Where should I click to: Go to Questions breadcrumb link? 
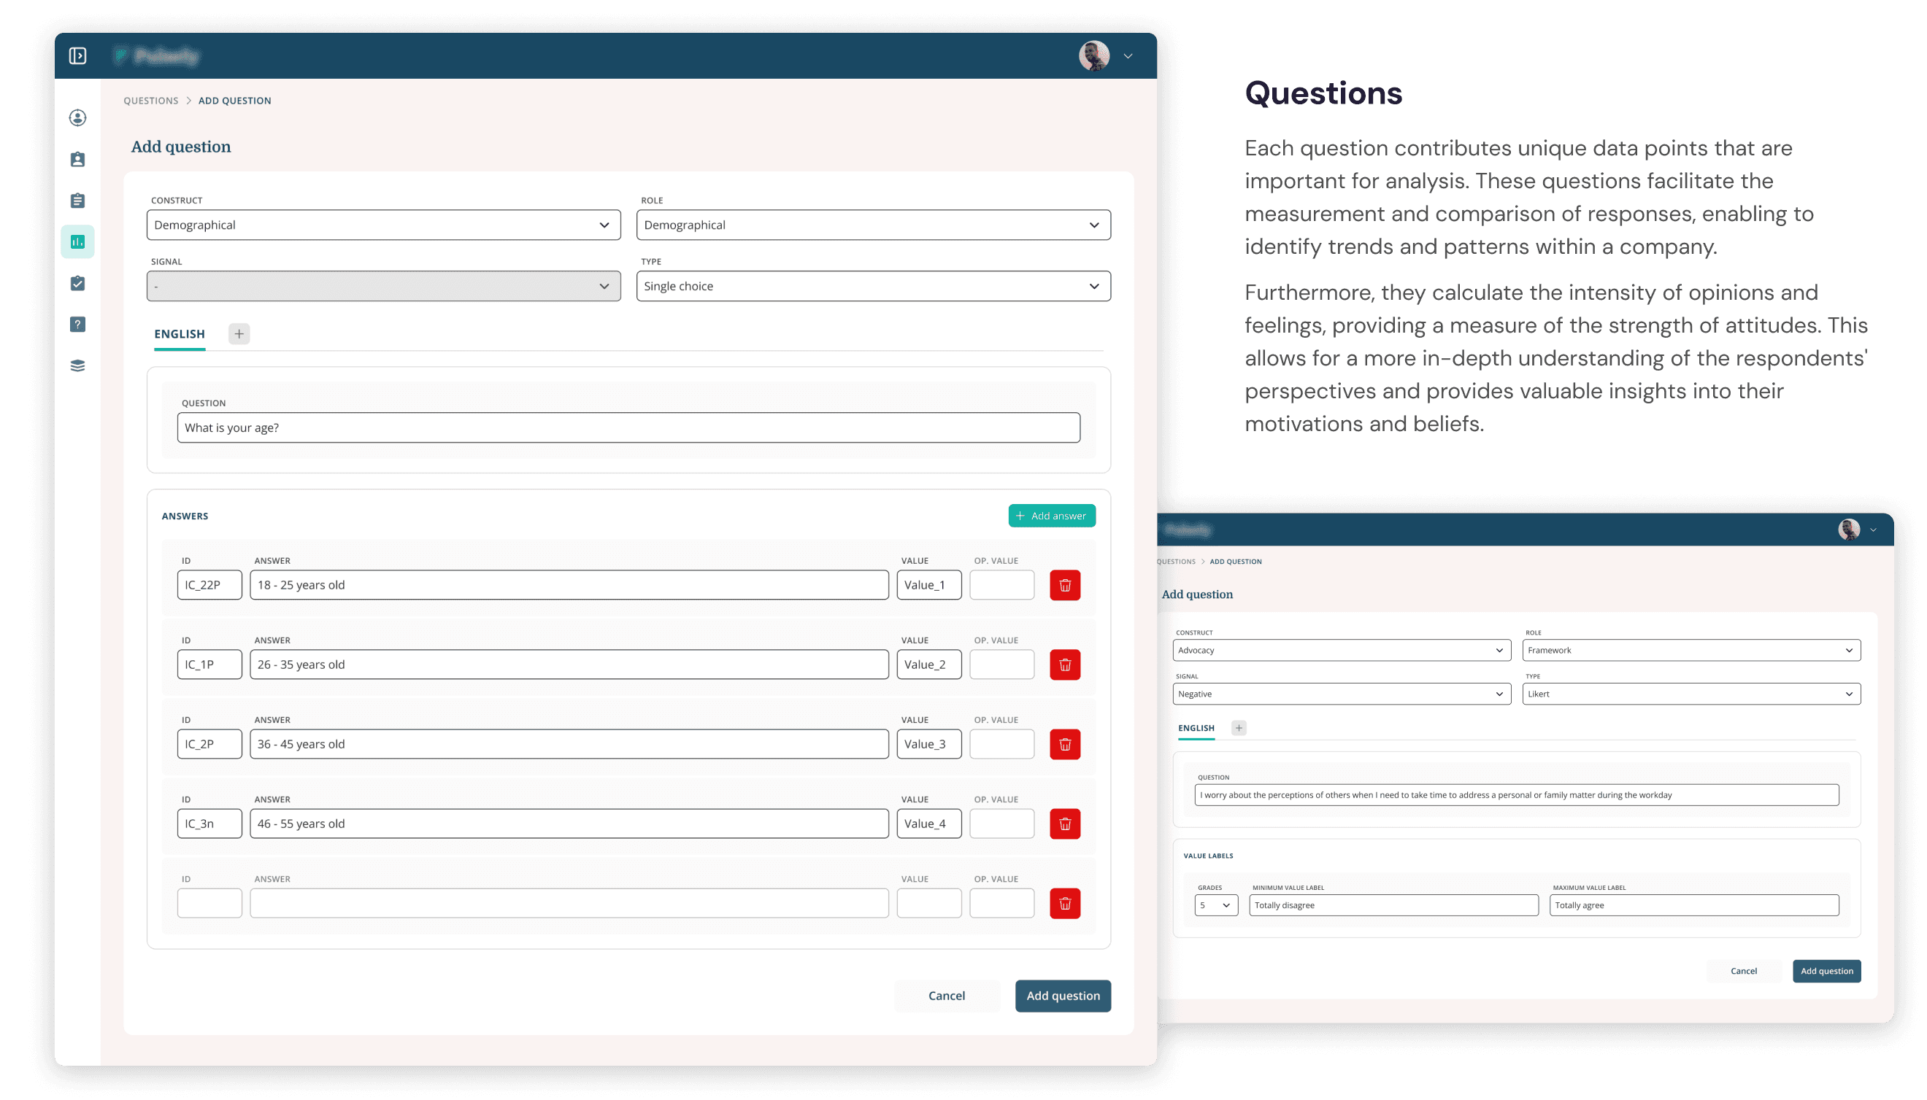pyautogui.click(x=151, y=101)
